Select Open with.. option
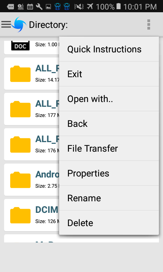The image size is (163, 272). pyautogui.click(x=109, y=99)
